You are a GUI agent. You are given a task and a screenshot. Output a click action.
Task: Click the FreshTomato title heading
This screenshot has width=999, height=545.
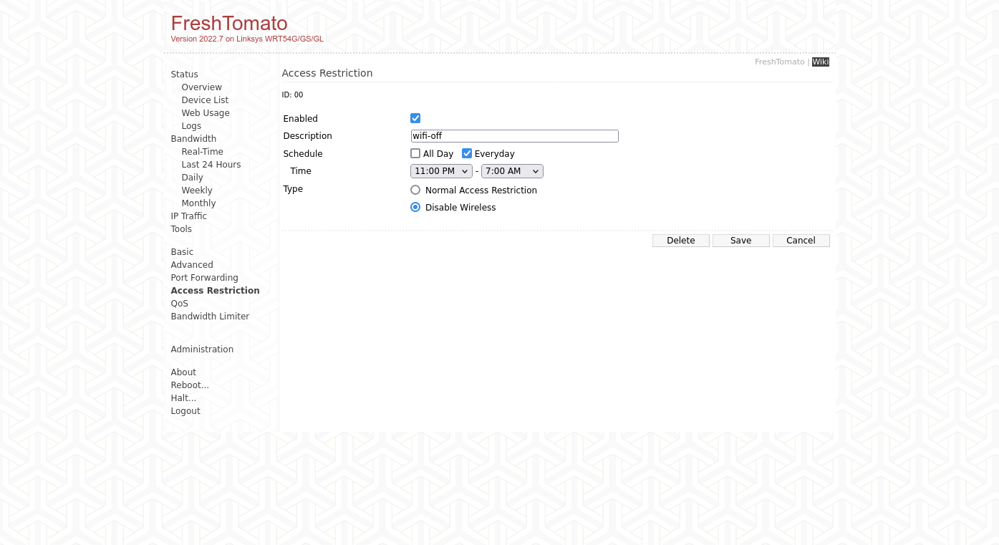click(229, 23)
